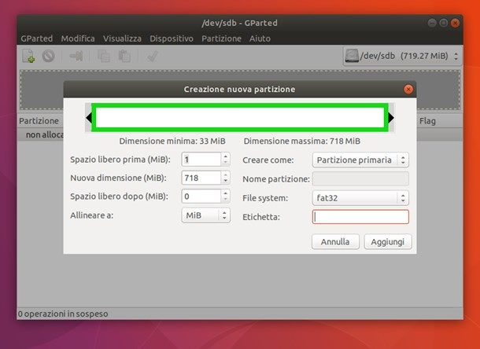Increase Nuova dimensione value

pyautogui.click(x=226, y=174)
